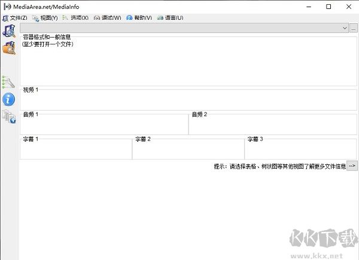Open the 调试(W) menu
The image size is (359, 260).
[107, 18]
